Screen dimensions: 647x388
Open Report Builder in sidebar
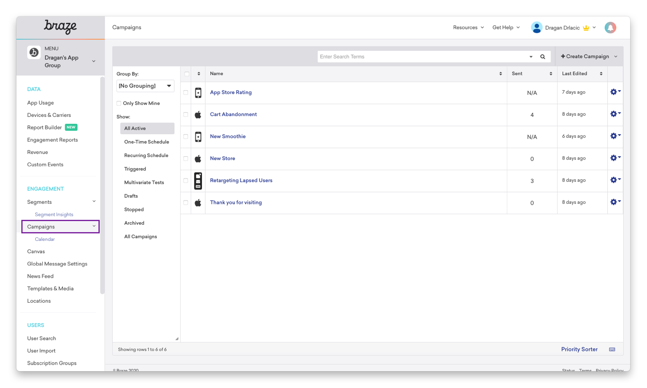tap(44, 128)
